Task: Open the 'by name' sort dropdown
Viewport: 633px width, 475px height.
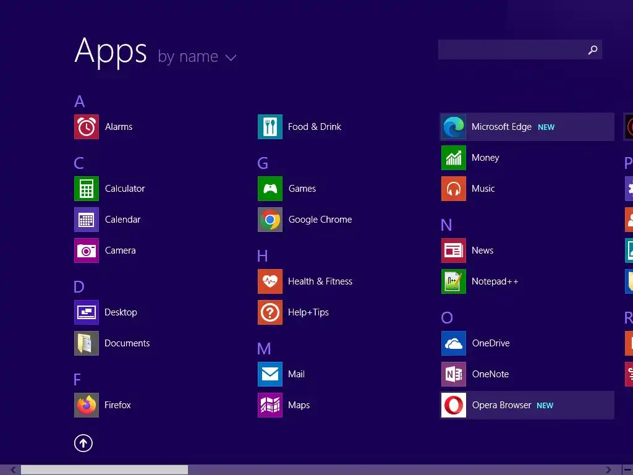Action: pos(197,56)
